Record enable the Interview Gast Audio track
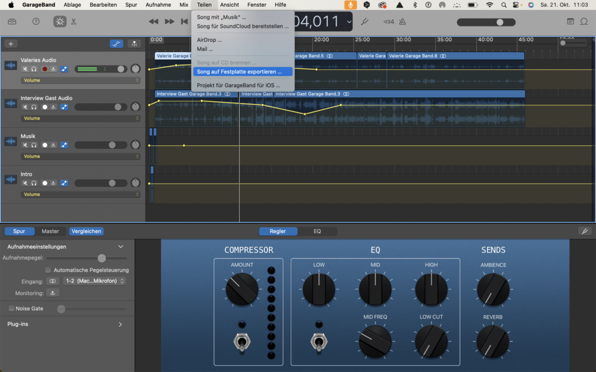596x372 pixels. coord(45,107)
